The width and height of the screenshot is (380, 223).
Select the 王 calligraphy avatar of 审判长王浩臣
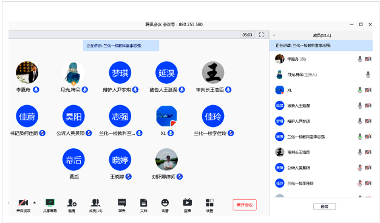coord(213,73)
